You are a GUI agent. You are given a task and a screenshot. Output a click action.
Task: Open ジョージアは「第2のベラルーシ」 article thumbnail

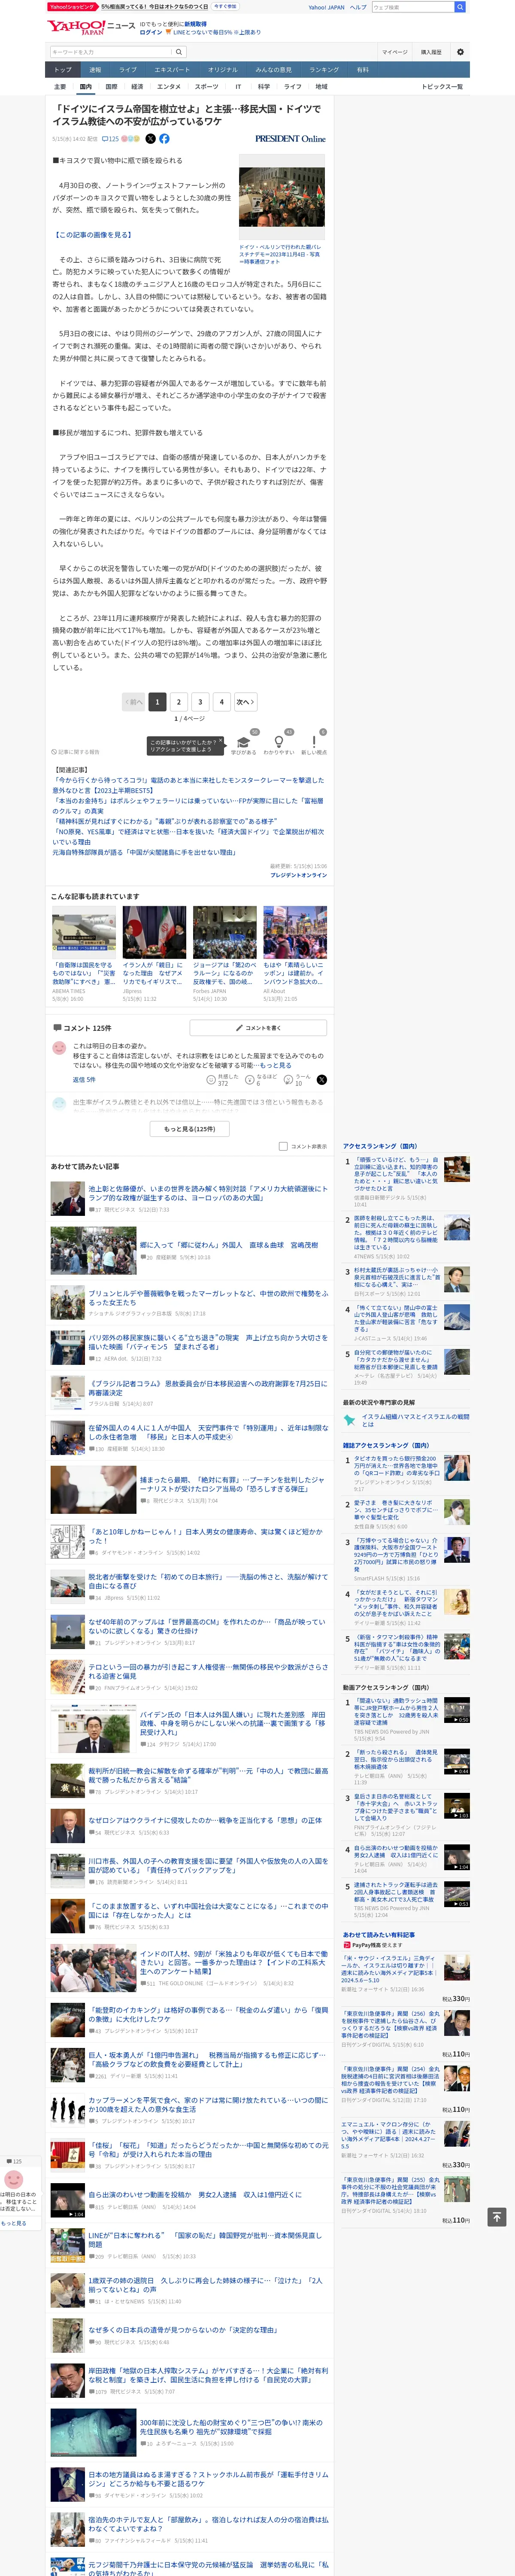click(x=225, y=932)
